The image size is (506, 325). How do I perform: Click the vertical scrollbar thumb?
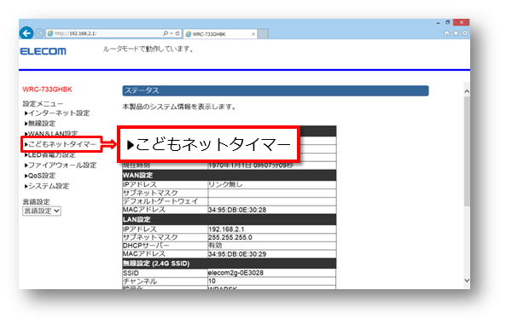coord(467,151)
